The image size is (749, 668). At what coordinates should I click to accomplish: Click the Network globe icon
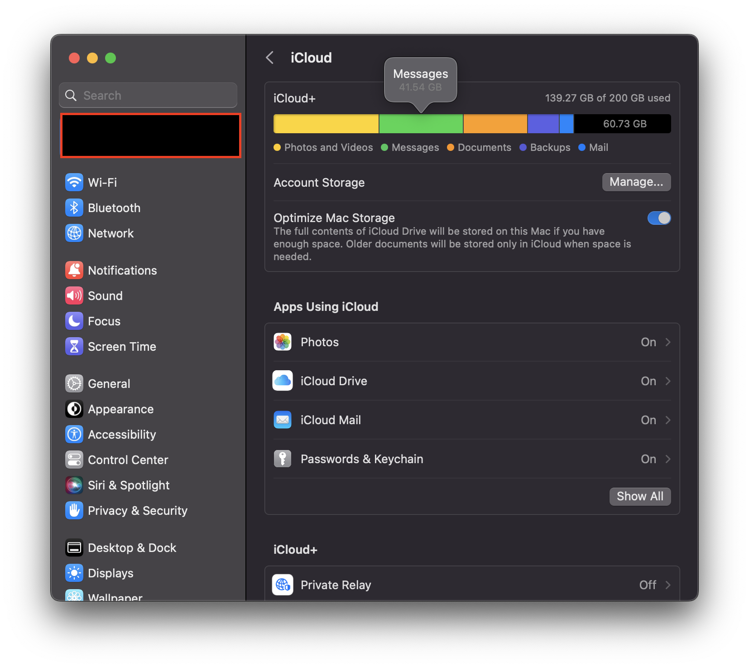74,233
